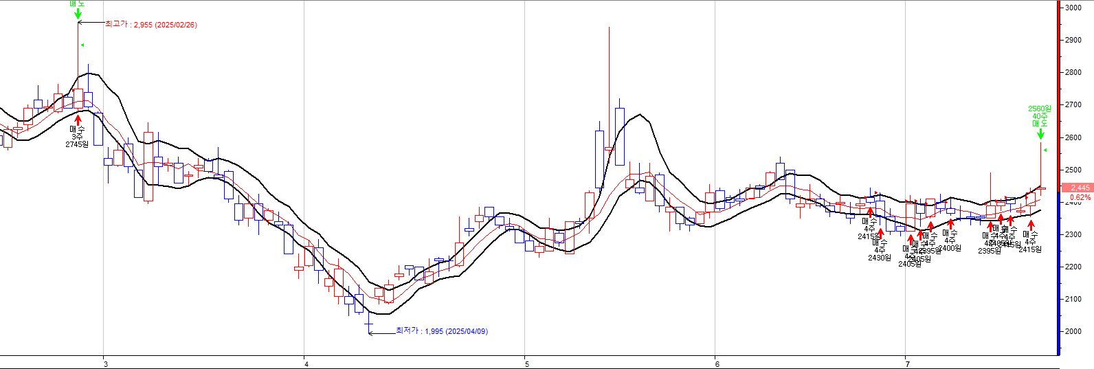Click the 2430원 buy price label
Screen dimensions: 1094x369
pyautogui.click(x=880, y=258)
